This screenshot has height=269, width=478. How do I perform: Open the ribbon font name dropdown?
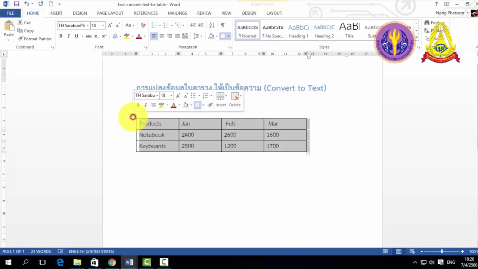[88, 25]
